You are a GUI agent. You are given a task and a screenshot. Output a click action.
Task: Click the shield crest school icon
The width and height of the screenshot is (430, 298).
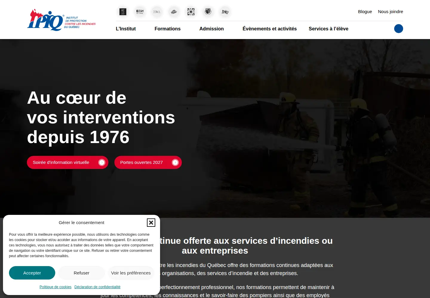[208, 12]
